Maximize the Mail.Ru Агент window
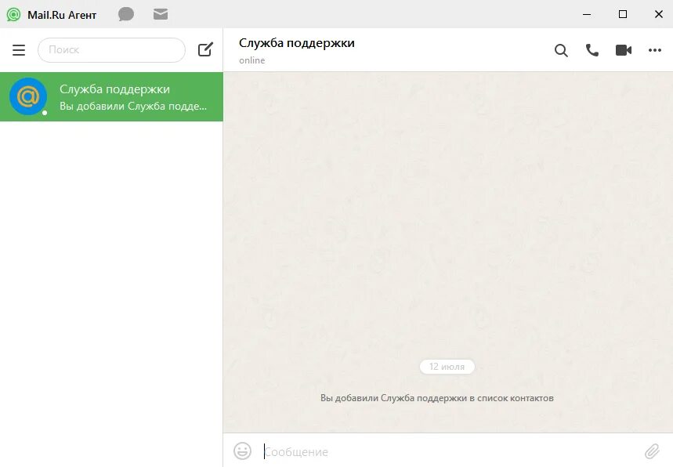 [623, 14]
